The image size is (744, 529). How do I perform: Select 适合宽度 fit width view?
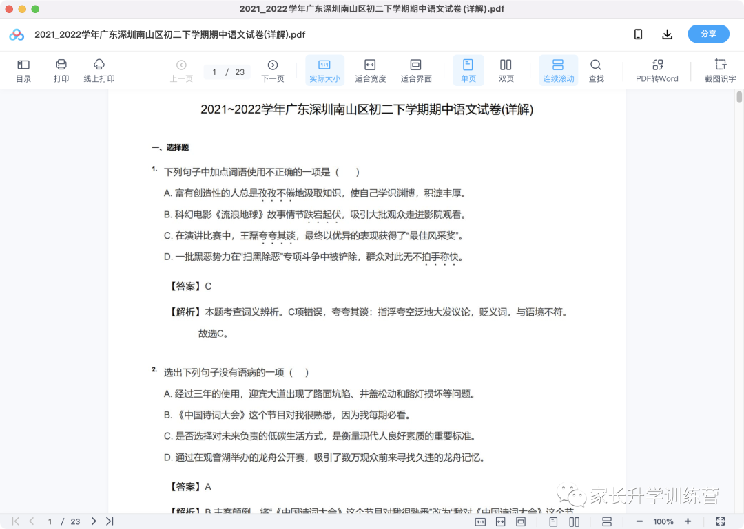(370, 70)
